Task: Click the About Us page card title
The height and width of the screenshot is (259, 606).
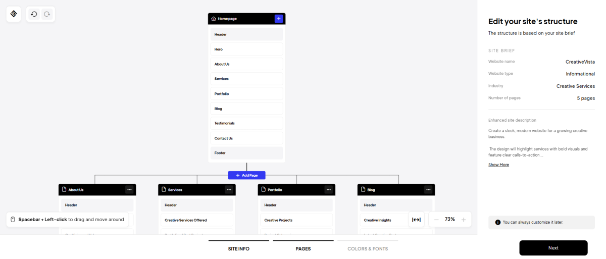Action: click(76, 190)
